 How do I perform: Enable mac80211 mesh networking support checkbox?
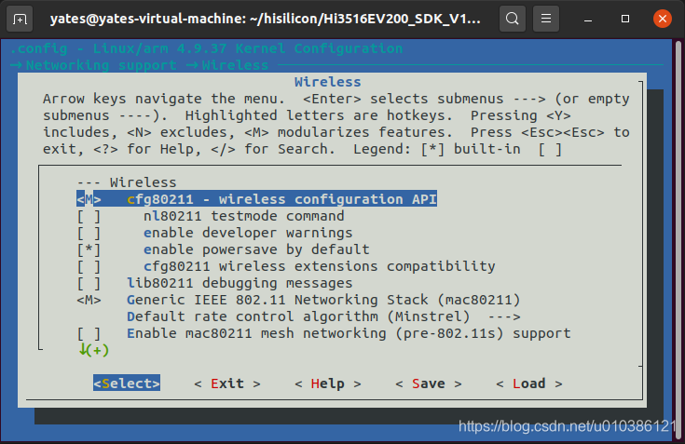89,333
